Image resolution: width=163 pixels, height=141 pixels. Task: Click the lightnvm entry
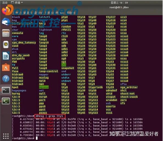[45, 30]
